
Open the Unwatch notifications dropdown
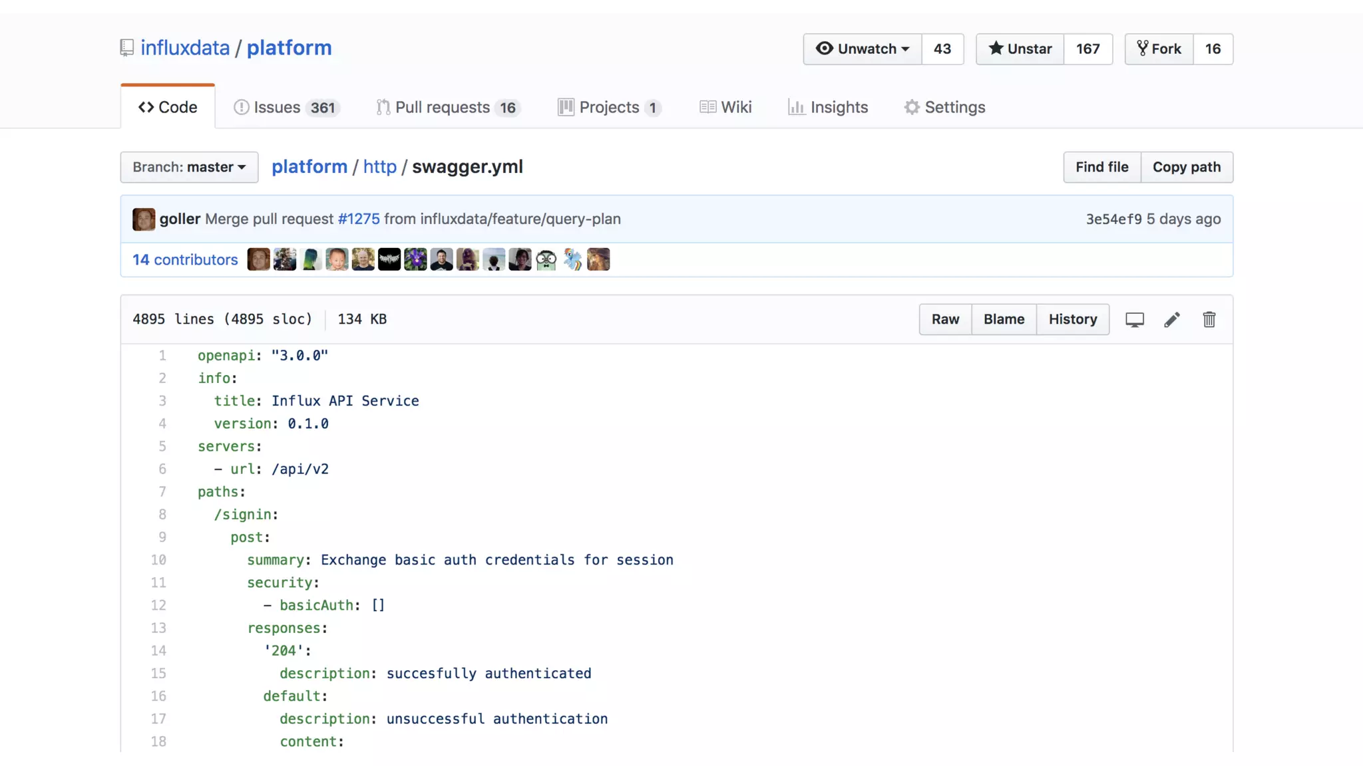(863, 49)
